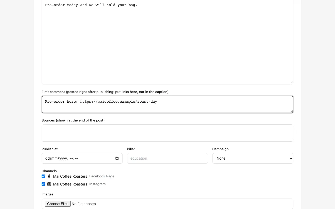This screenshot has height=209, width=335.
Task: Click the 'Images' label
Action: [47, 194]
